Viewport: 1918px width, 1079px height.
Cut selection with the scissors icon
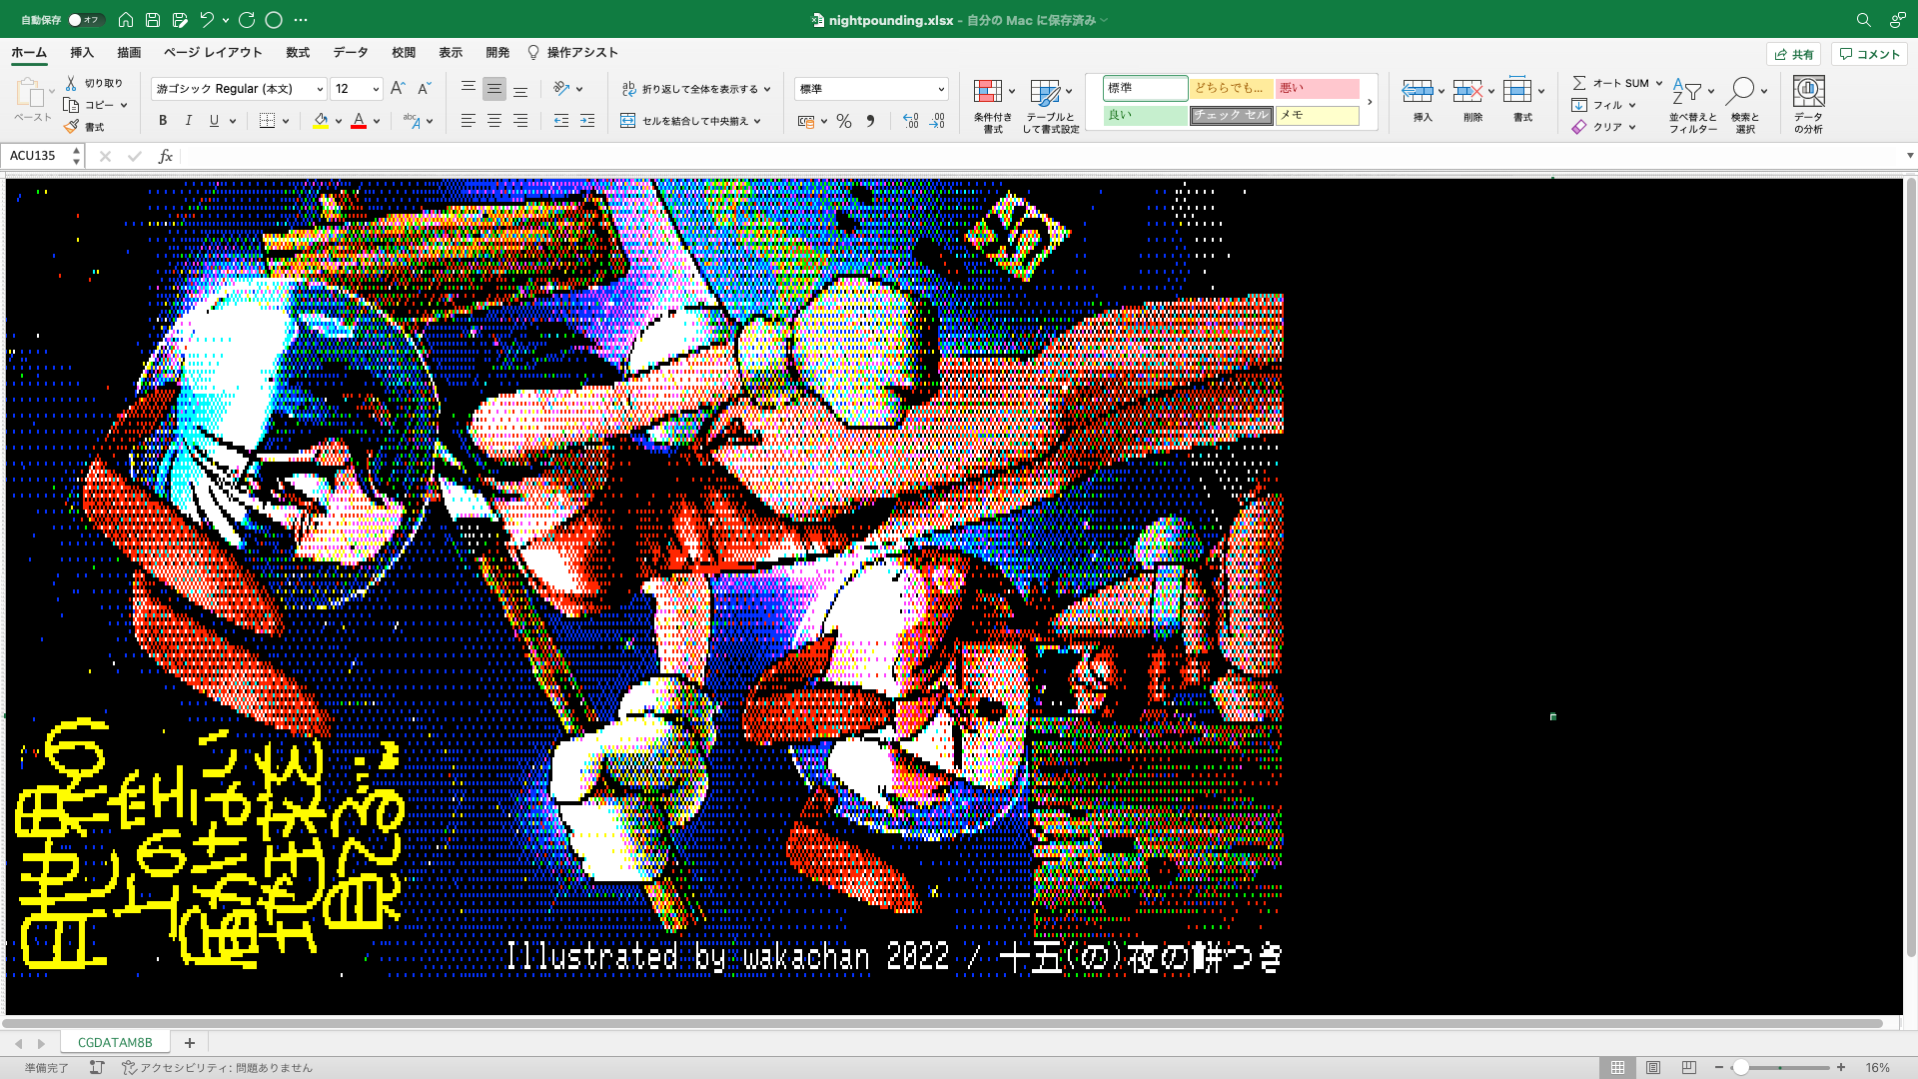pos(71,83)
